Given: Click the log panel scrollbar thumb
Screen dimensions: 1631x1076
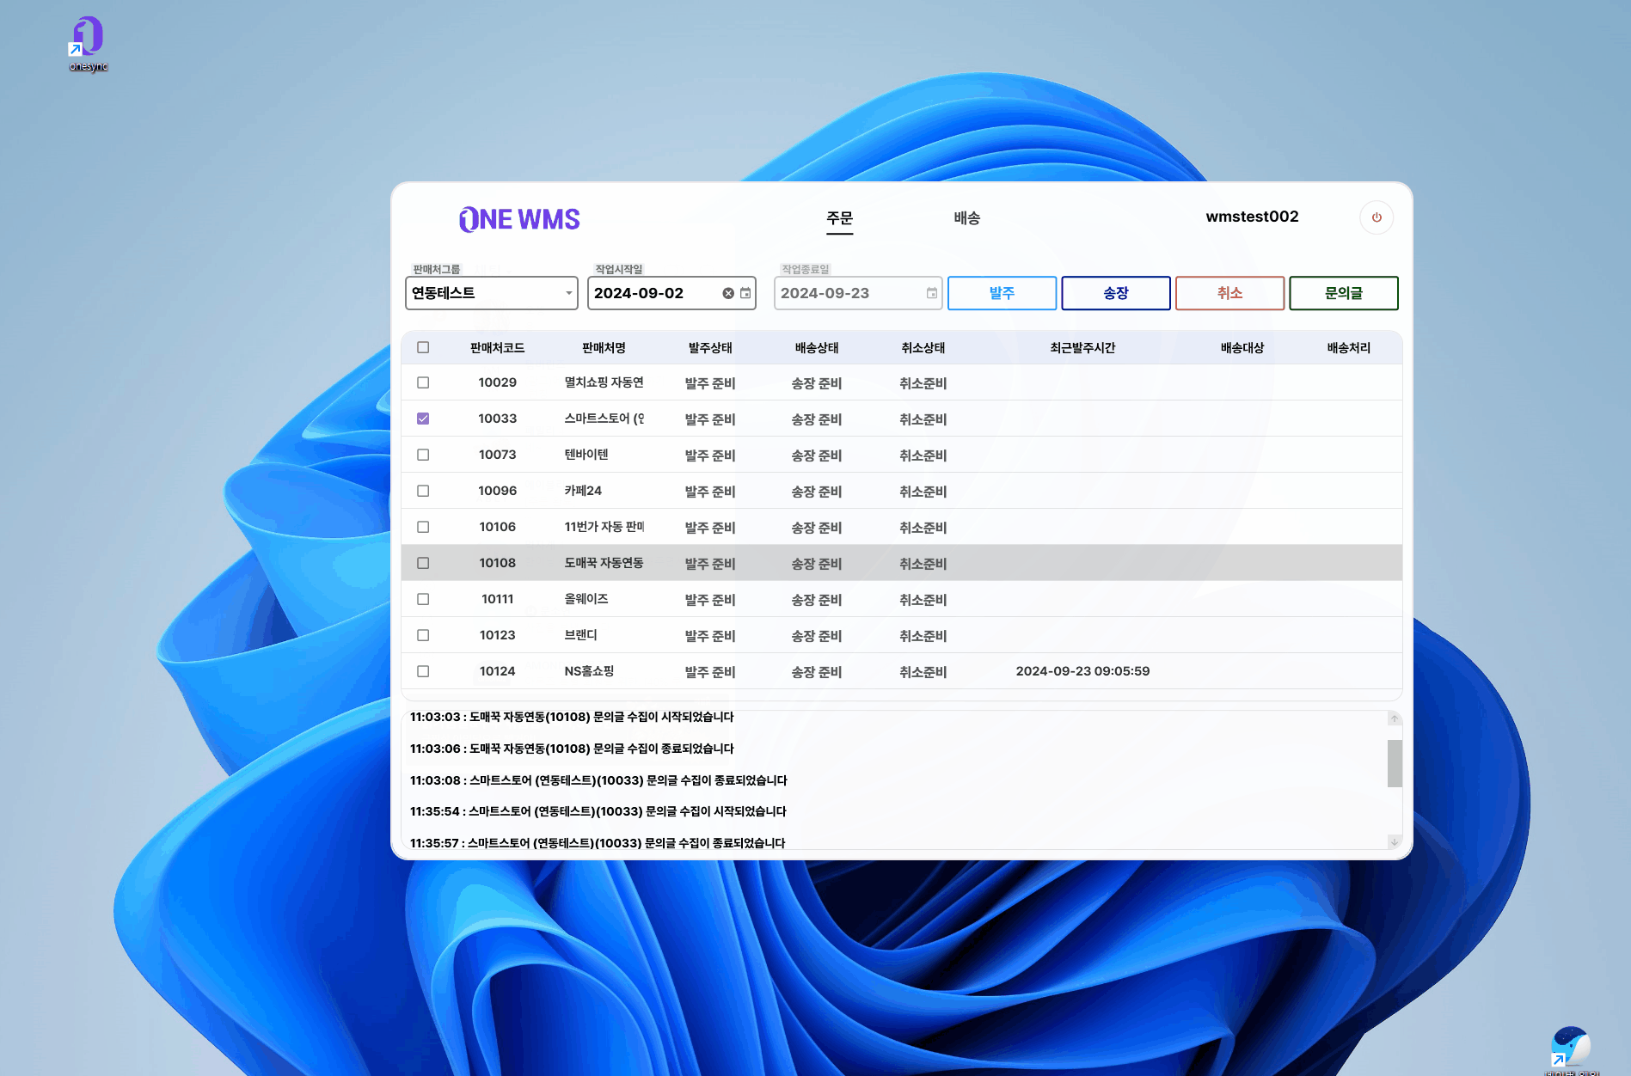Looking at the screenshot, I should pos(1395,763).
